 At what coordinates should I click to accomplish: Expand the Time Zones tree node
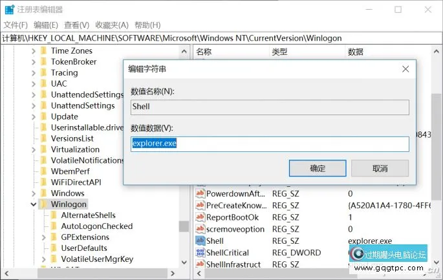click(x=34, y=50)
